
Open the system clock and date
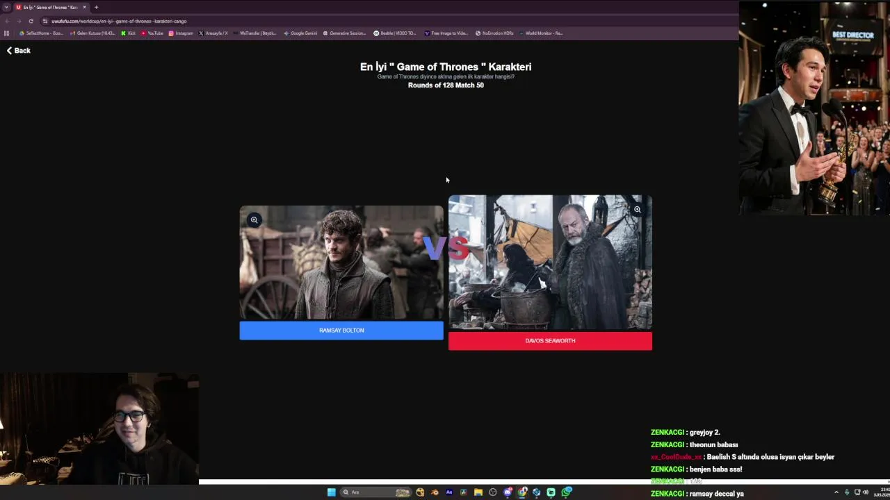[883, 492]
